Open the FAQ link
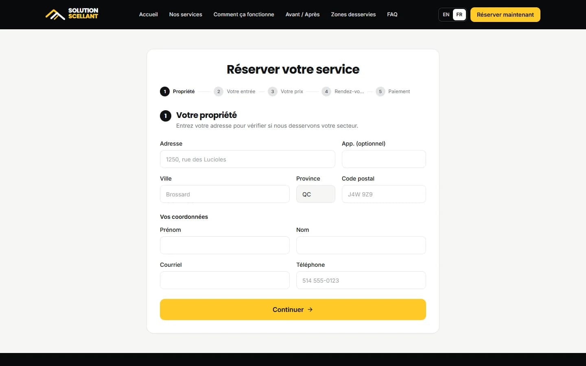The height and width of the screenshot is (366, 586). [392, 14]
